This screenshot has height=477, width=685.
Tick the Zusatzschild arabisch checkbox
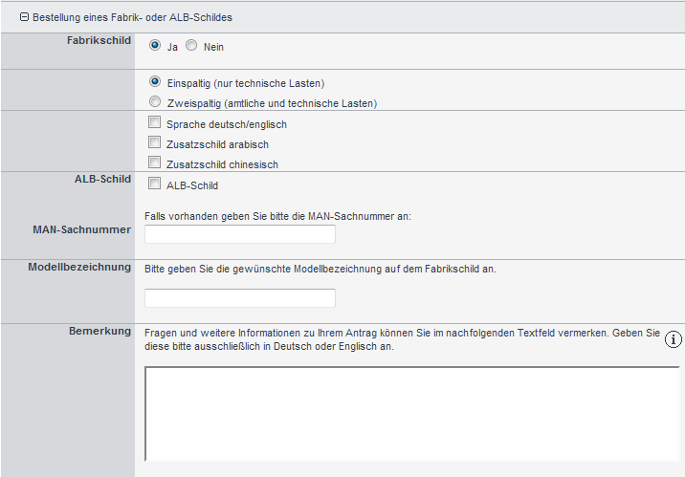pyautogui.click(x=154, y=142)
